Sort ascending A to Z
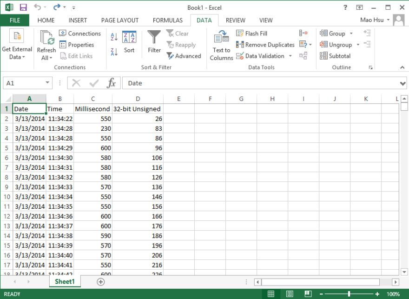The image size is (409, 299). (x=114, y=37)
